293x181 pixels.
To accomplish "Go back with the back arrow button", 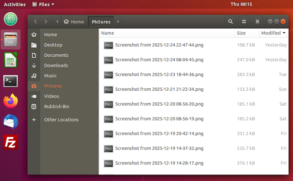I will click(x=36, y=22).
